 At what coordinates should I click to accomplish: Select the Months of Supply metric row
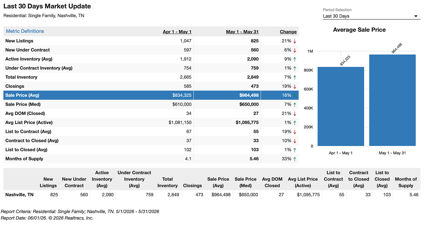[x=151, y=159]
